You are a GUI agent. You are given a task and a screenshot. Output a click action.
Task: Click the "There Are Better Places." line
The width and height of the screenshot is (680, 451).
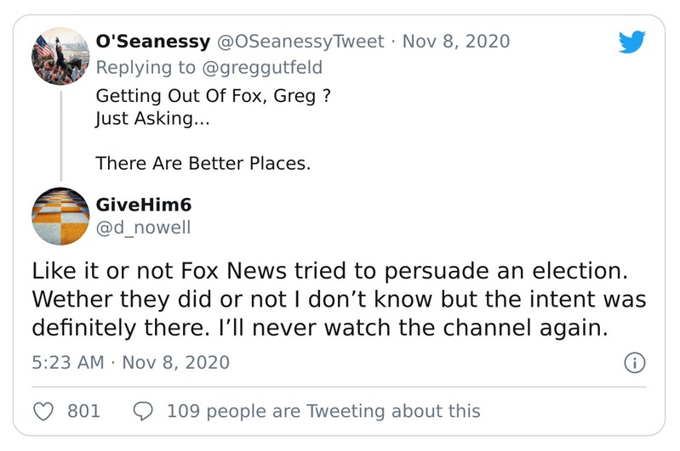pos(203,162)
